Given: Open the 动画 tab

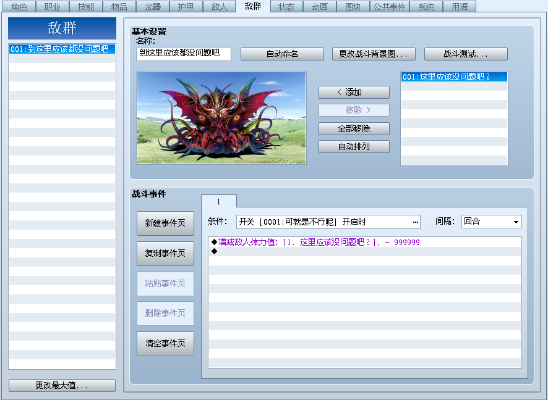Looking at the screenshot, I should [x=320, y=7].
